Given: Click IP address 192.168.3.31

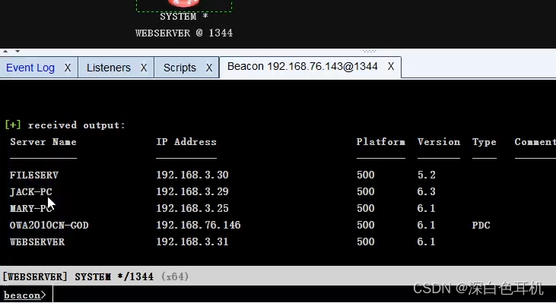Looking at the screenshot, I should click(x=192, y=241).
